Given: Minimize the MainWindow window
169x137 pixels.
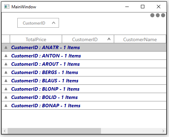Looking at the screenshot, I should tap(127, 7).
